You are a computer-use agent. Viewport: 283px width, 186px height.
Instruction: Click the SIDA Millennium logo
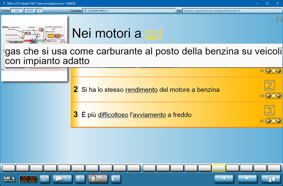(x=9, y=179)
